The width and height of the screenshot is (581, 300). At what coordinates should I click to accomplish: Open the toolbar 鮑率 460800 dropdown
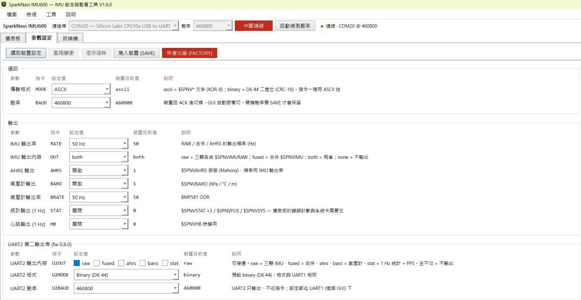(213, 26)
